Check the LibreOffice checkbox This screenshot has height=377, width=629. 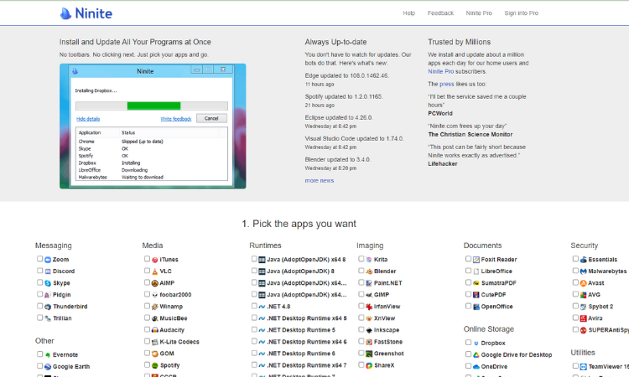(468, 271)
